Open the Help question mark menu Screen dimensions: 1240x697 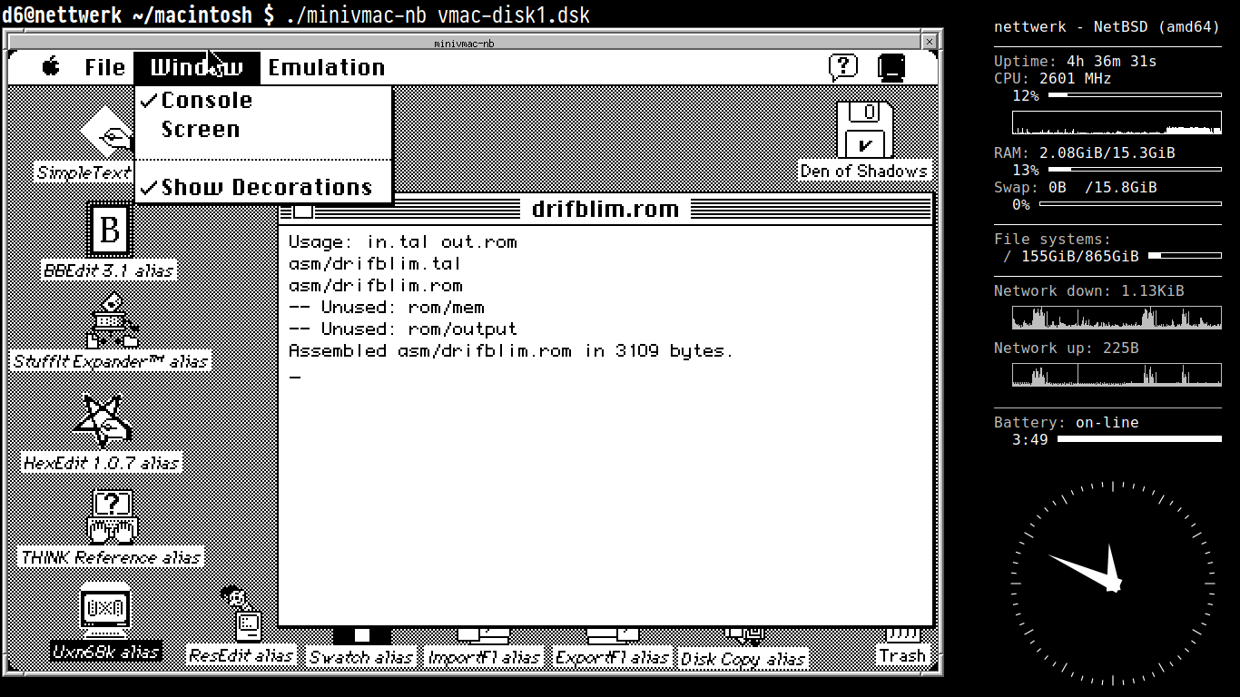843,67
